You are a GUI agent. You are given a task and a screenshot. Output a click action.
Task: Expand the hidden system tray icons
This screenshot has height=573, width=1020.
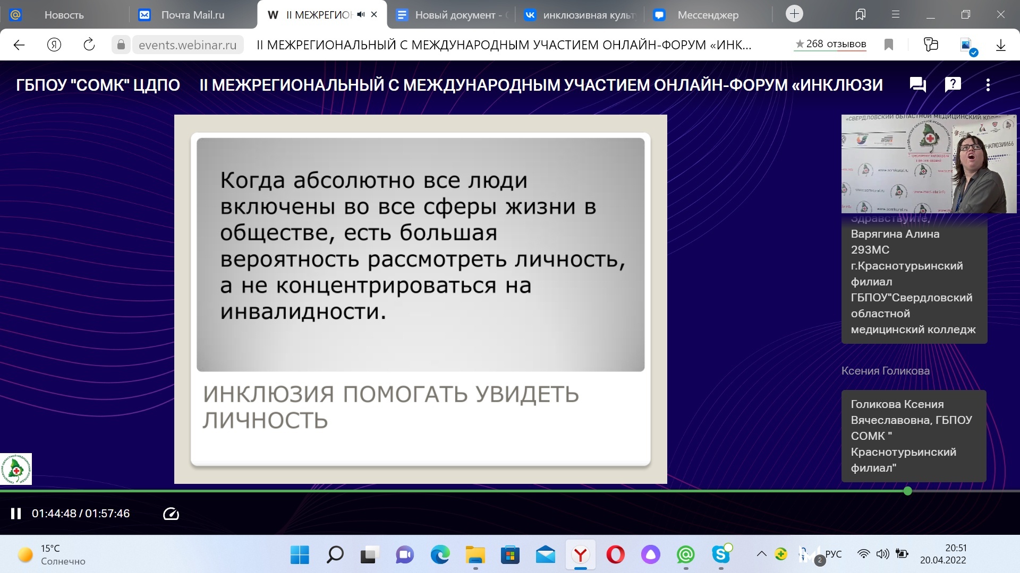[x=761, y=554]
